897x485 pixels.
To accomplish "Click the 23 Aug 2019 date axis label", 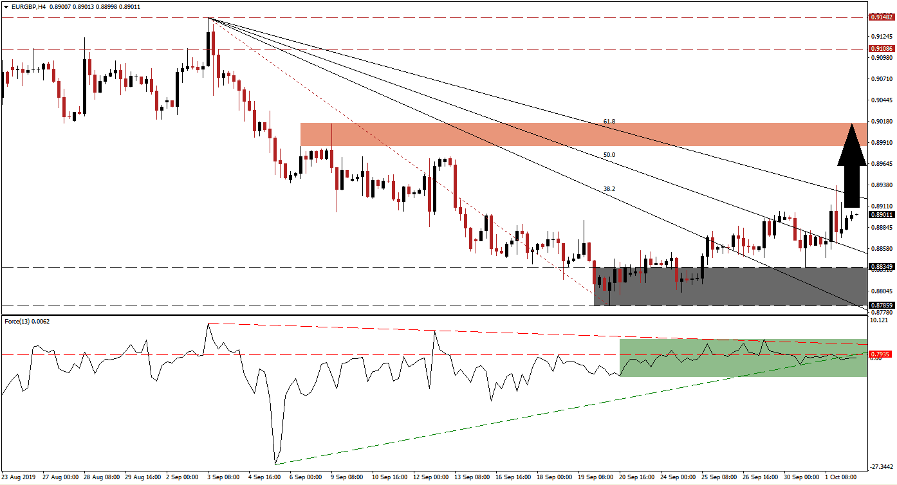I will tap(19, 479).
